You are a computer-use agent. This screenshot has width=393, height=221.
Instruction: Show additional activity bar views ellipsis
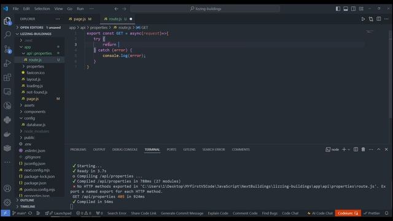pyautogui.click(x=7, y=162)
